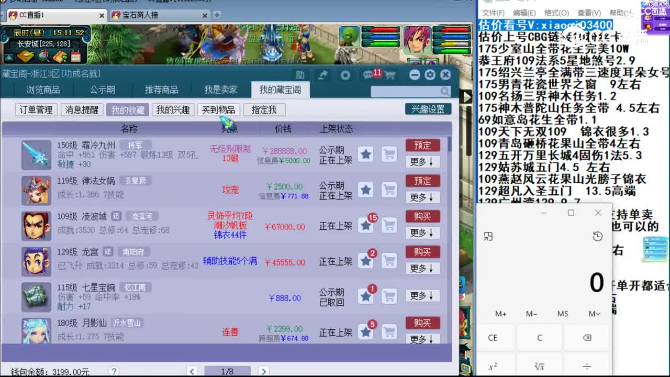
Task: Open the 格式(O) menu in Notepad
Action: click(556, 13)
